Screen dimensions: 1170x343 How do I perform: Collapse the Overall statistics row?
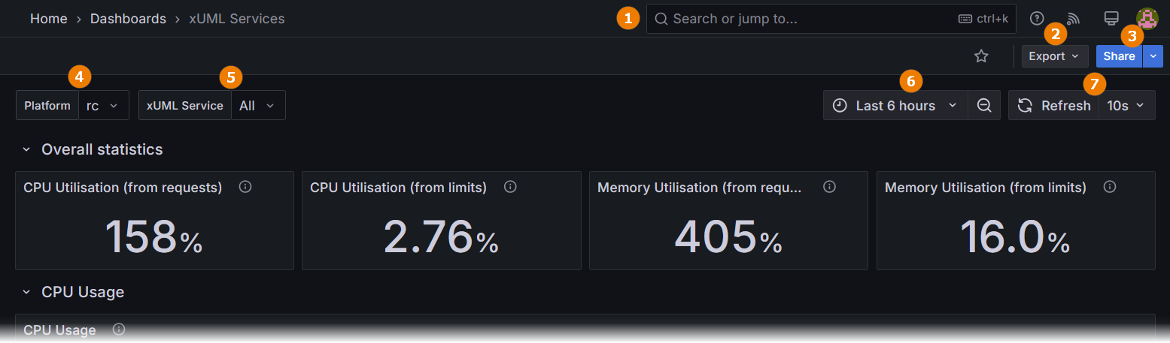pos(26,149)
